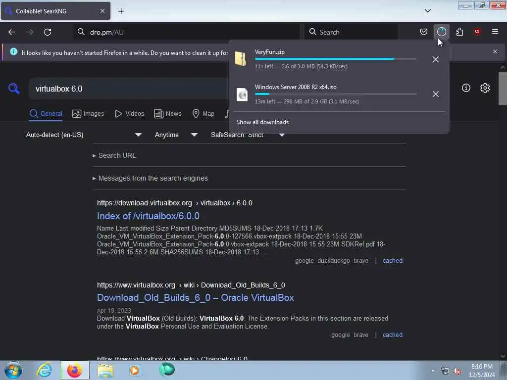The image size is (507, 380).
Task: Open the Firefox hamburger menu
Action: click(495, 32)
